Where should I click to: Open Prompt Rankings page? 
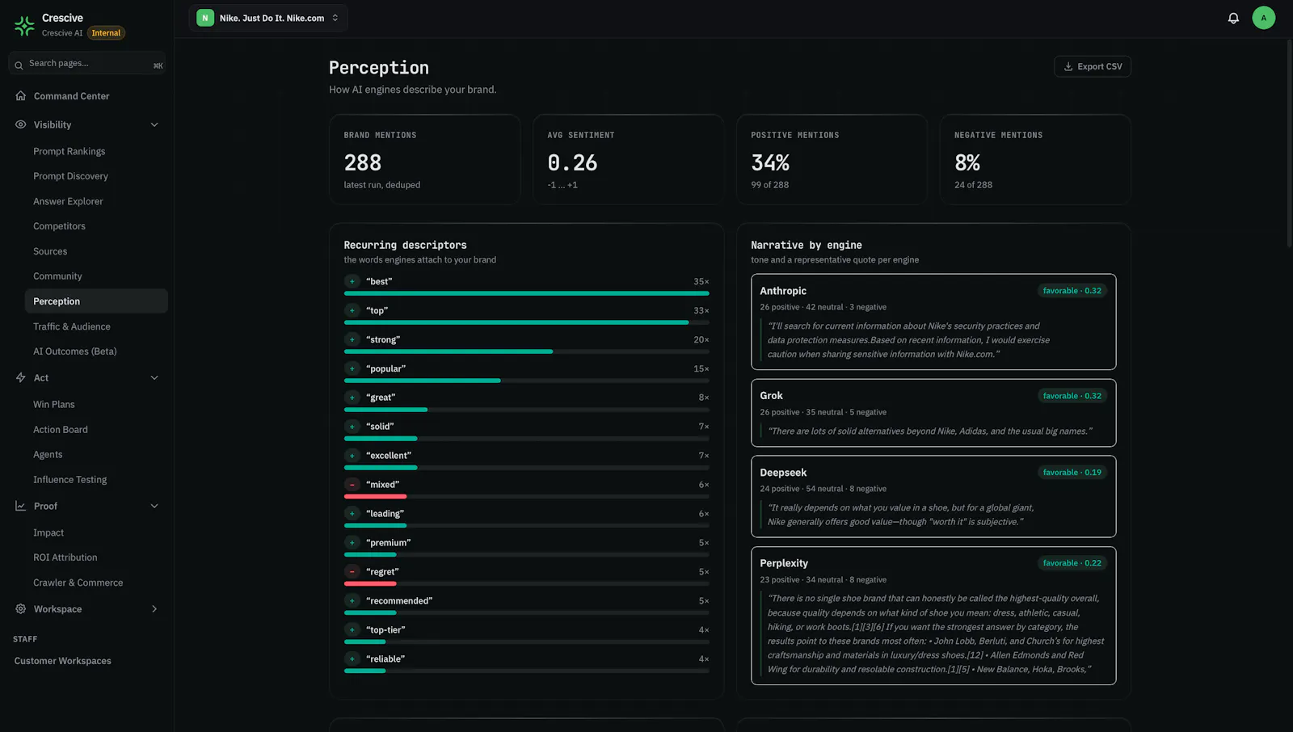69,151
